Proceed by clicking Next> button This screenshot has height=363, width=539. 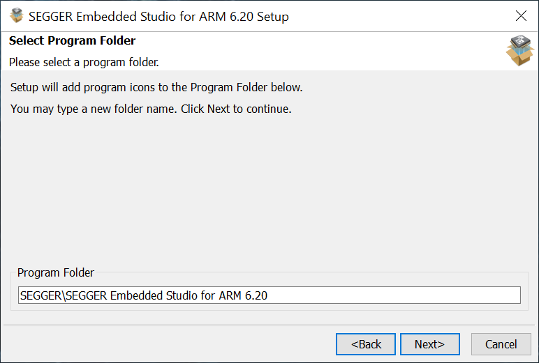click(429, 344)
